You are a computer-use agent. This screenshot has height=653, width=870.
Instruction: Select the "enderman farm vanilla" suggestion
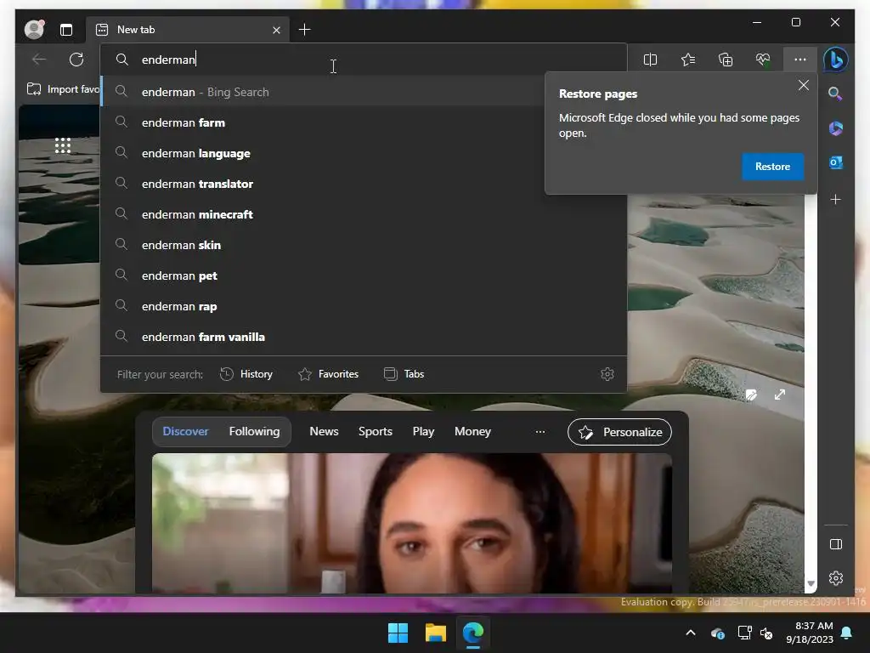click(364, 337)
